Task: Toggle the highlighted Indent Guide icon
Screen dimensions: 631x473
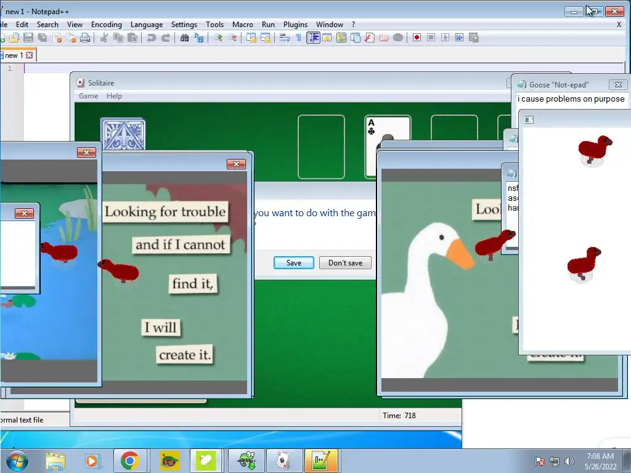Action: click(x=313, y=38)
